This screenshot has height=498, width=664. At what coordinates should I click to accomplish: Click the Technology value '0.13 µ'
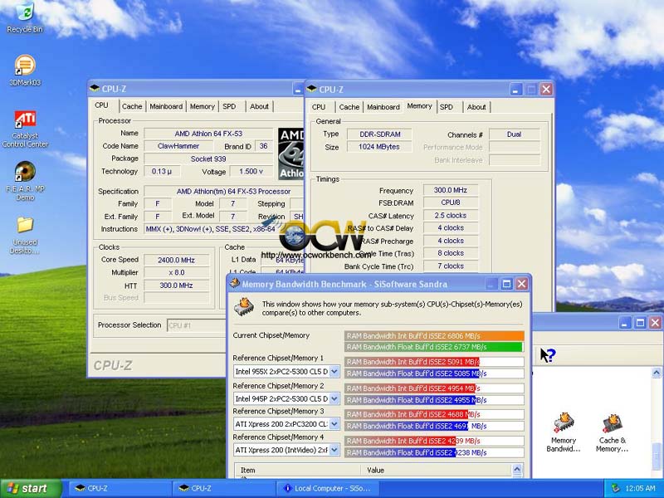tap(162, 172)
